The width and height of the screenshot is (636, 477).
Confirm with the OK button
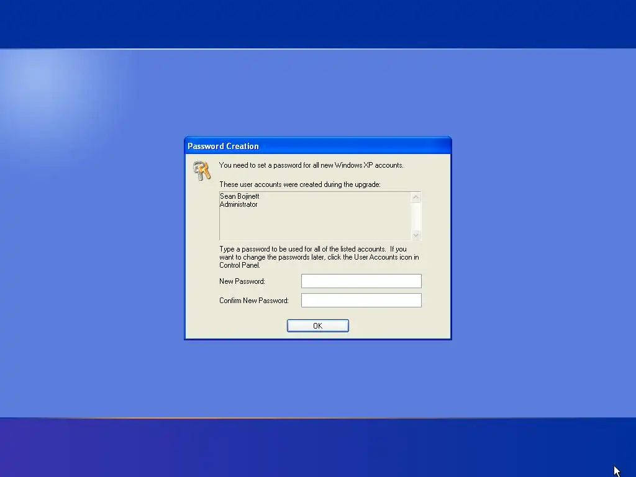click(x=317, y=325)
